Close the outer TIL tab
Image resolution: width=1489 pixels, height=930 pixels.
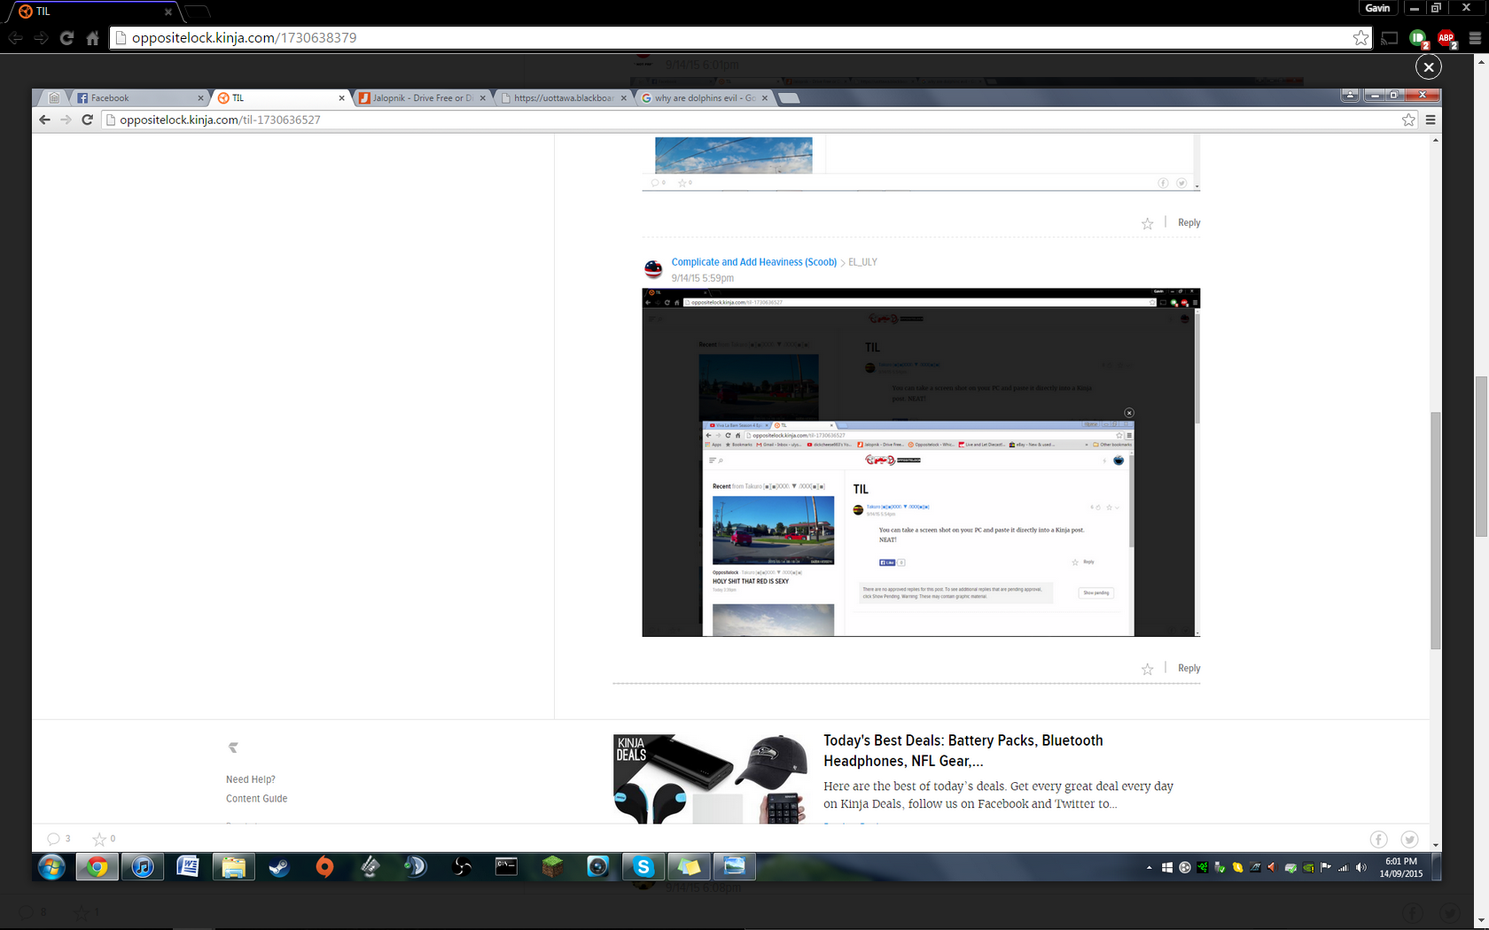pos(168,12)
